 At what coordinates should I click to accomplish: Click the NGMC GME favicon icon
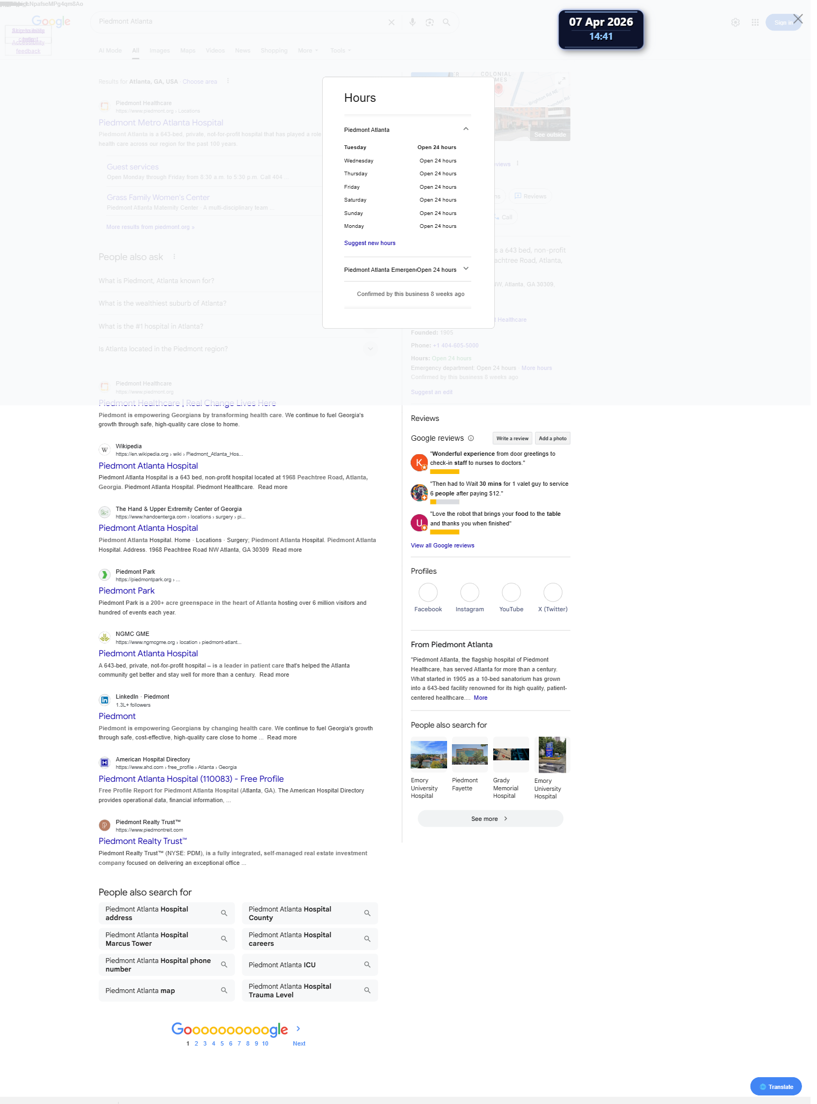coord(105,638)
